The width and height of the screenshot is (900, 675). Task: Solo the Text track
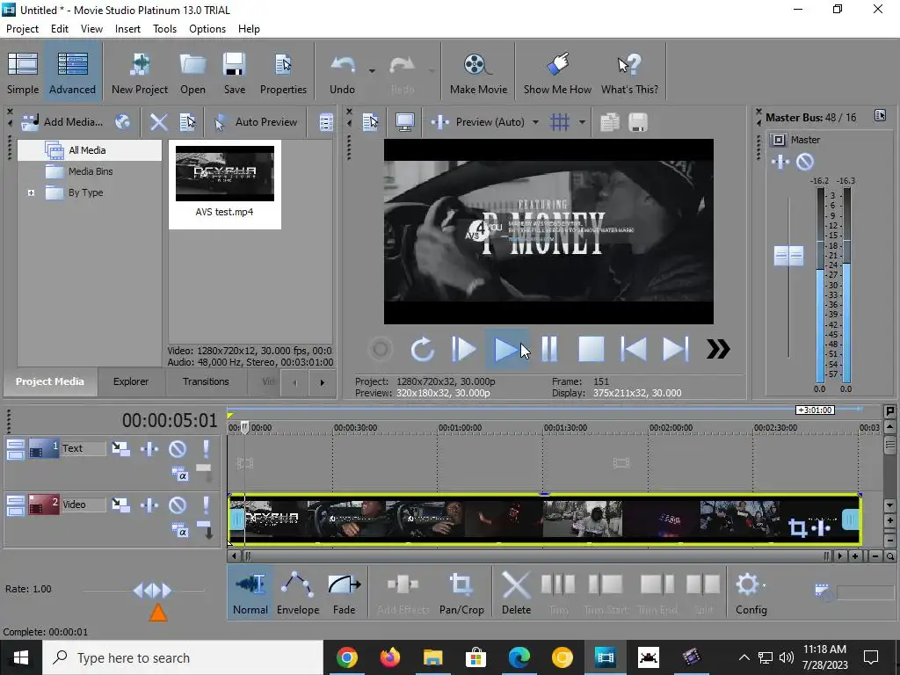[206, 449]
